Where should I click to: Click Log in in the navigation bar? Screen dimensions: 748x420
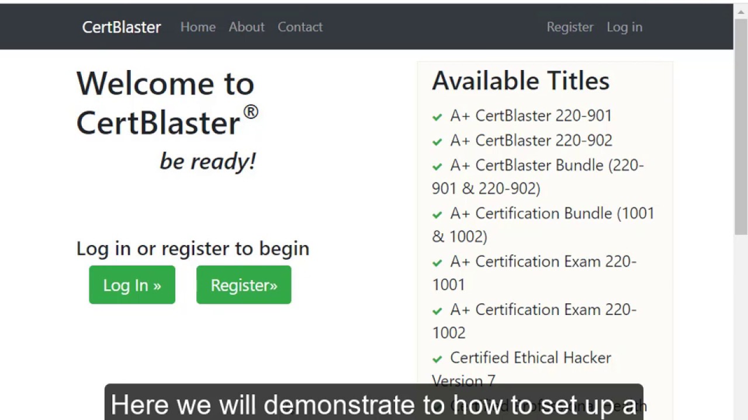point(624,27)
